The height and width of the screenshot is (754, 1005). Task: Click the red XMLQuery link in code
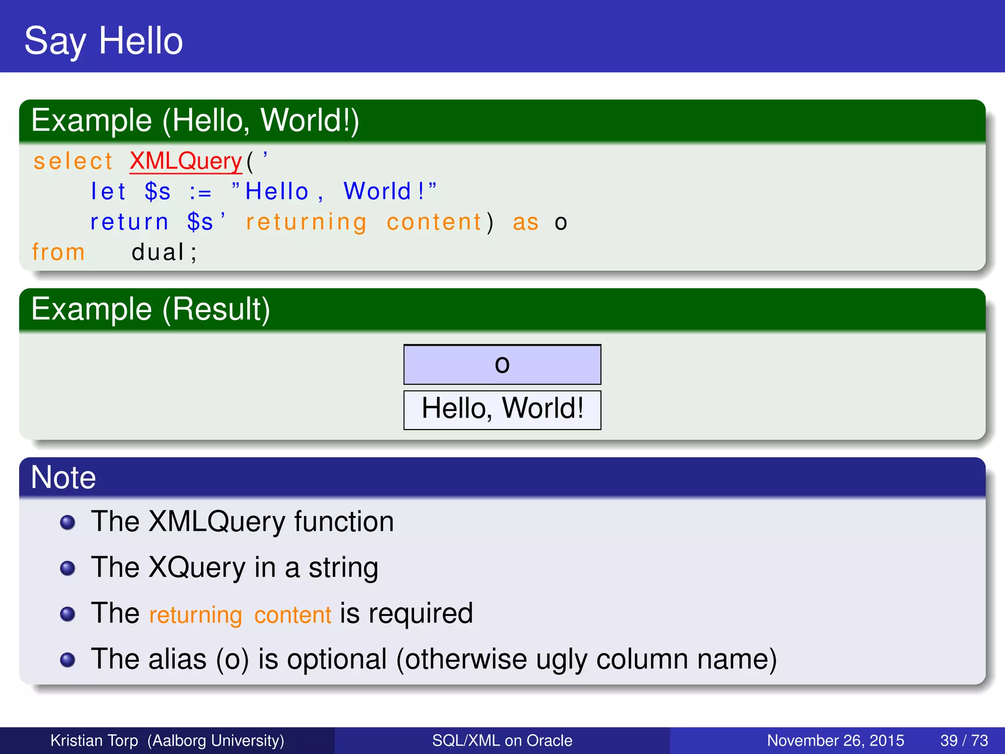[186, 161]
